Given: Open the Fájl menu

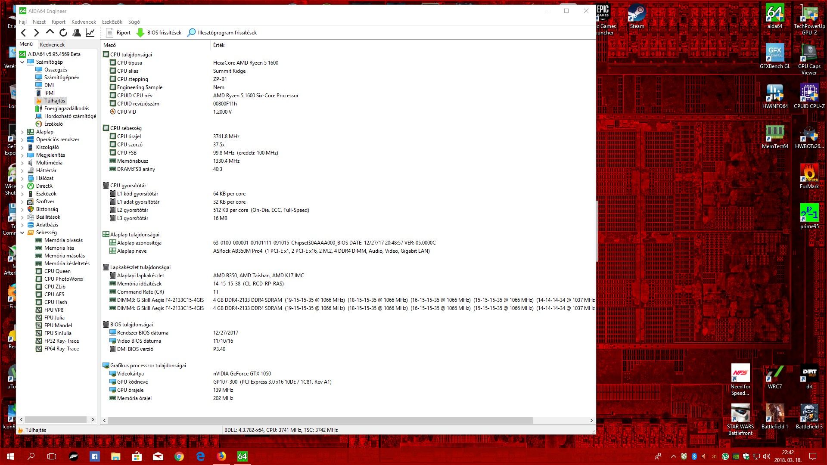Looking at the screenshot, I should (x=23, y=22).
